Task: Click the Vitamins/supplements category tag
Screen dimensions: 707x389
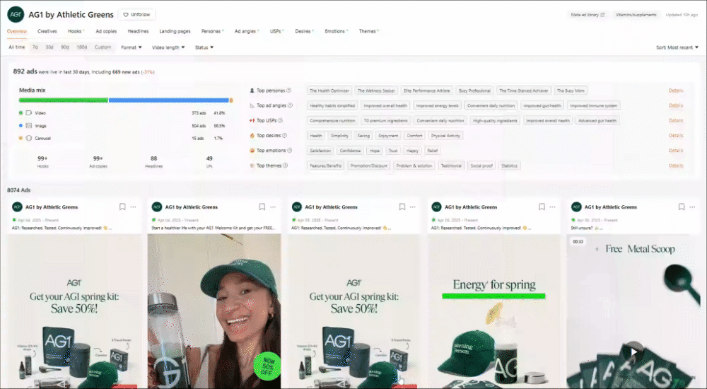Action: pyautogui.click(x=636, y=15)
